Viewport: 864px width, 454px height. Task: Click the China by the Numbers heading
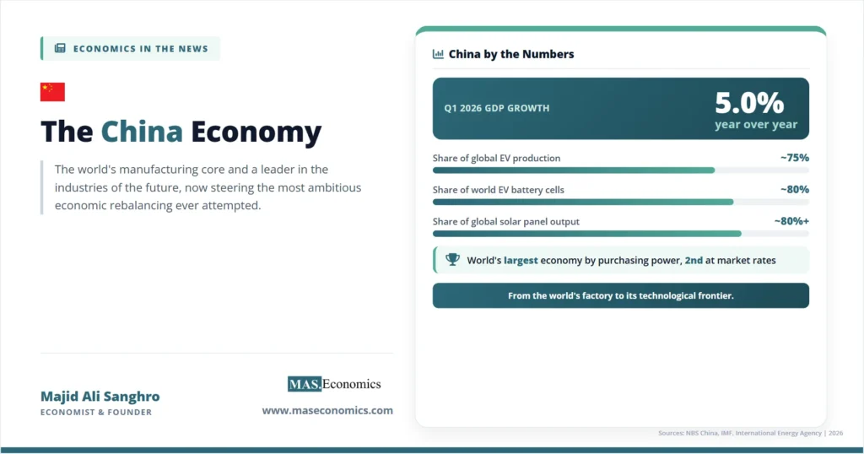coord(511,54)
